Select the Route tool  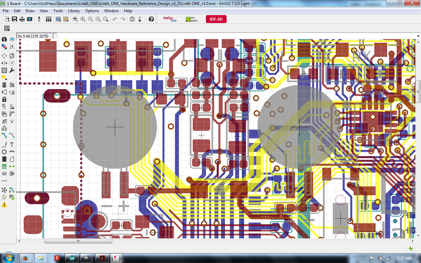point(4,135)
